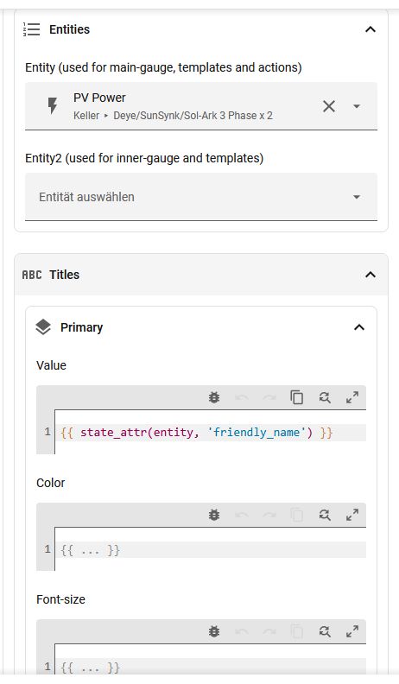399x684 pixels.
Task: Open the PV Power entity dropdown
Action: click(357, 106)
